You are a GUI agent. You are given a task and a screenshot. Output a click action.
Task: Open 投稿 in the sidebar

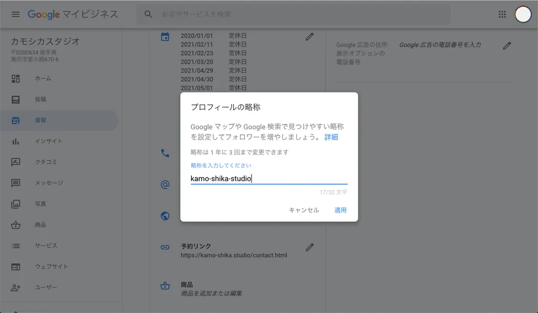click(x=40, y=99)
